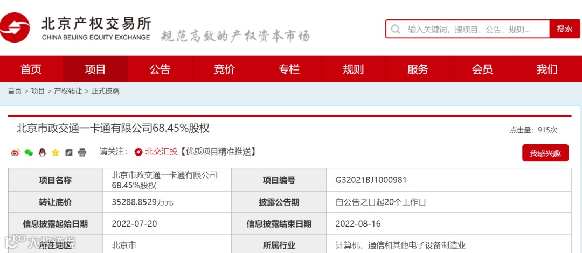Click the 信息披露起始日期 header cell

[x=56, y=224]
